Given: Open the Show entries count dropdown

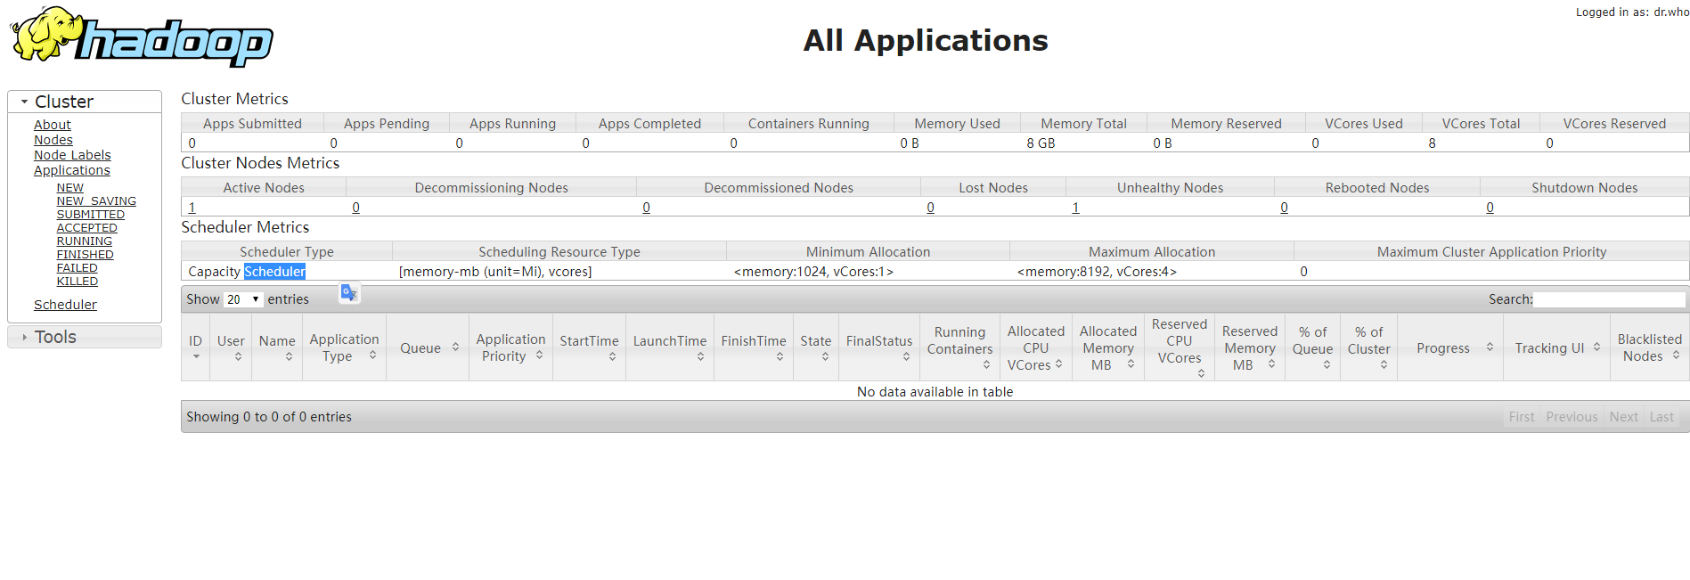Looking at the screenshot, I should pos(242,299).
